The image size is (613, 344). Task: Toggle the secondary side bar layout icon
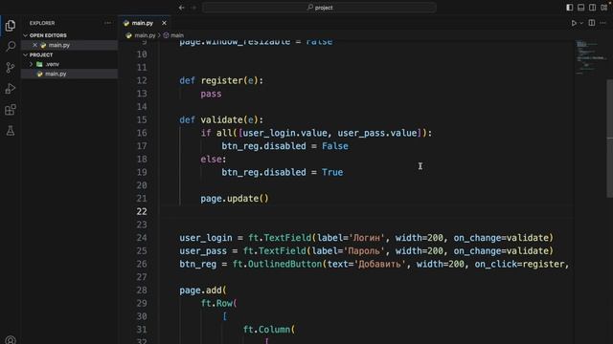[x=592, y=8]
